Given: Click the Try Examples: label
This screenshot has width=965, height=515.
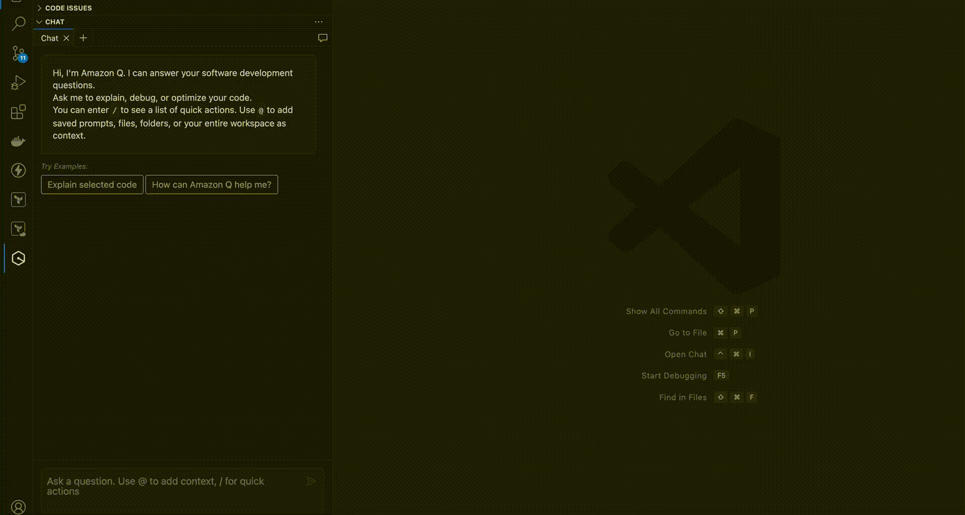Looking at the screenshot, I should point(64,166).
